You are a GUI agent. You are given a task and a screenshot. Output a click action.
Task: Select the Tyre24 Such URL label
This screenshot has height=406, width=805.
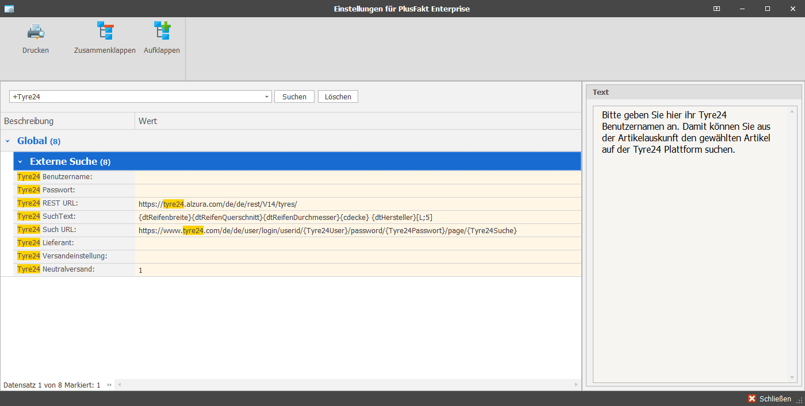[47, 230]
